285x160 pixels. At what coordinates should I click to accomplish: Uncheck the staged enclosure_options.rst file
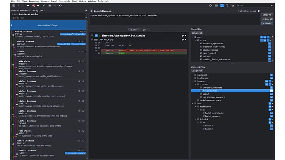(x=201, y=43)
